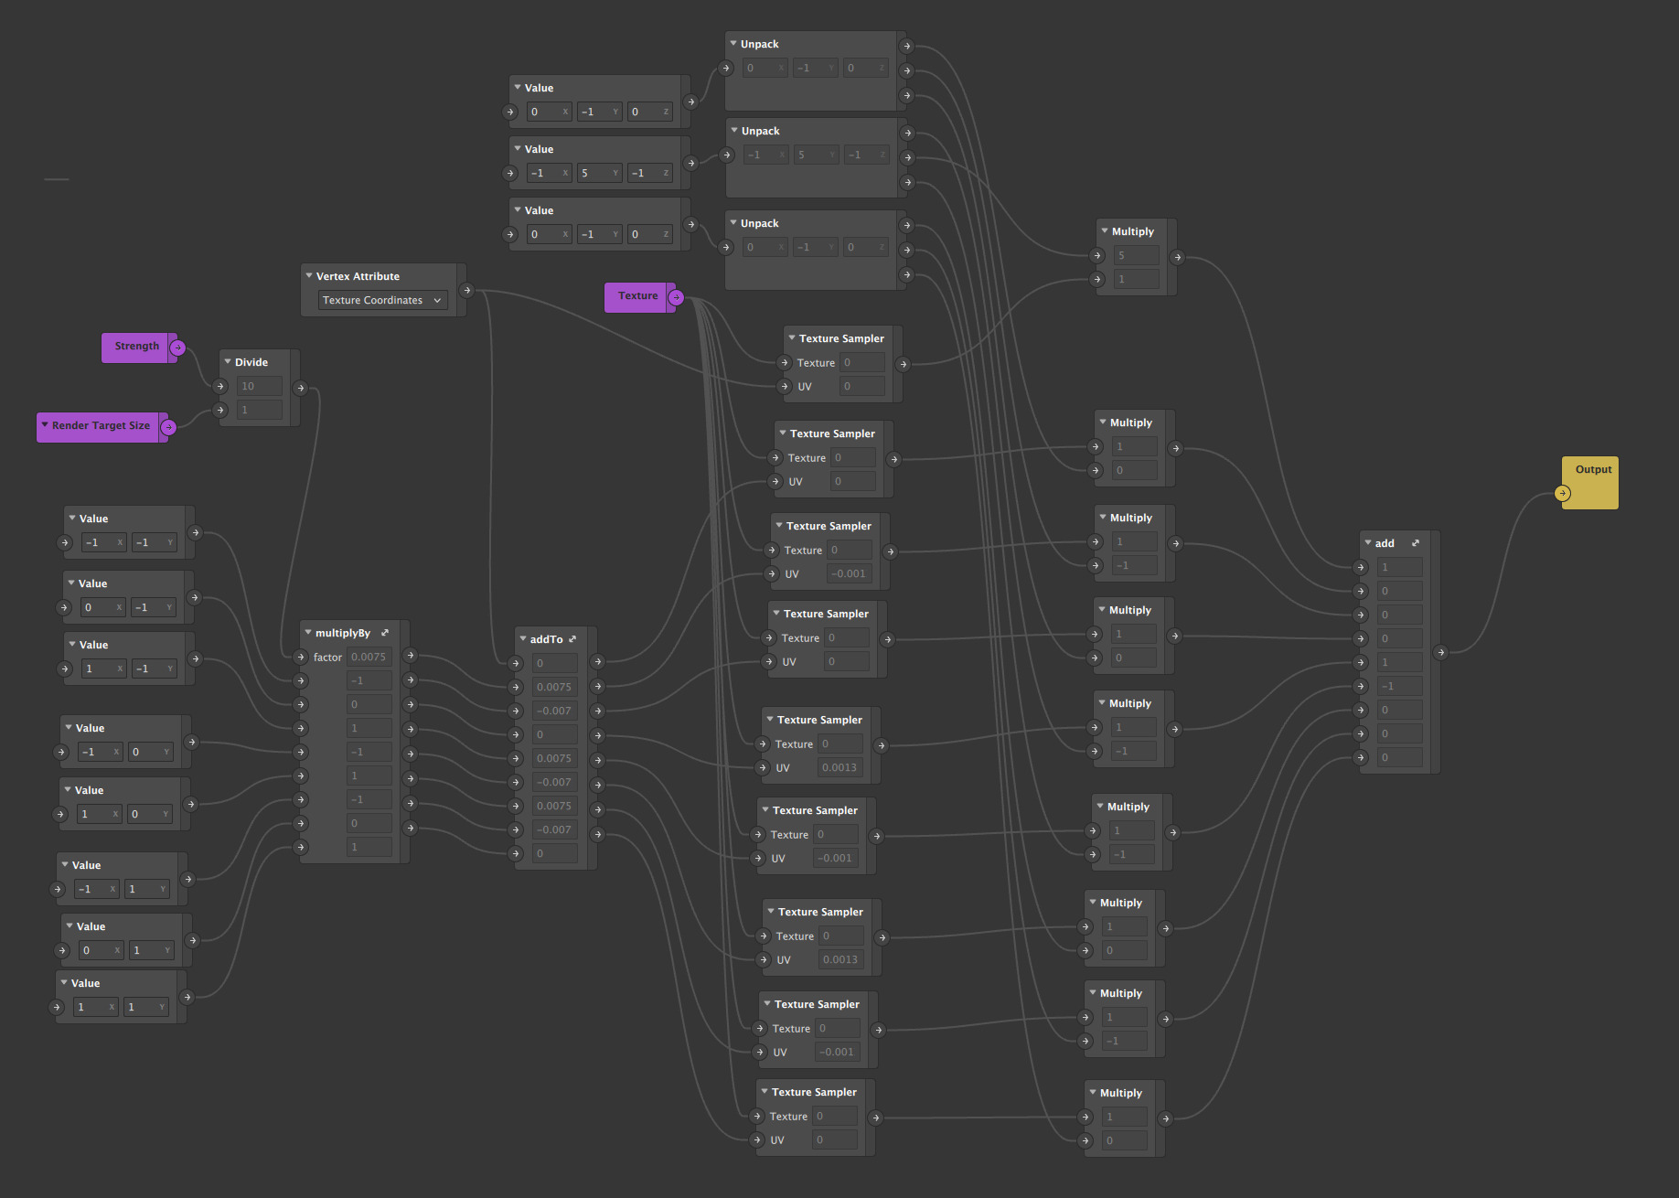Collapse the Unpack node showing -1, 5, -1

pos(734,130)
